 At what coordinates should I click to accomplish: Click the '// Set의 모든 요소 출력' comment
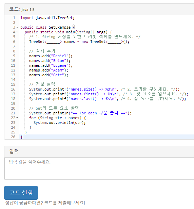pyautogui.click(x=54, y=108)
